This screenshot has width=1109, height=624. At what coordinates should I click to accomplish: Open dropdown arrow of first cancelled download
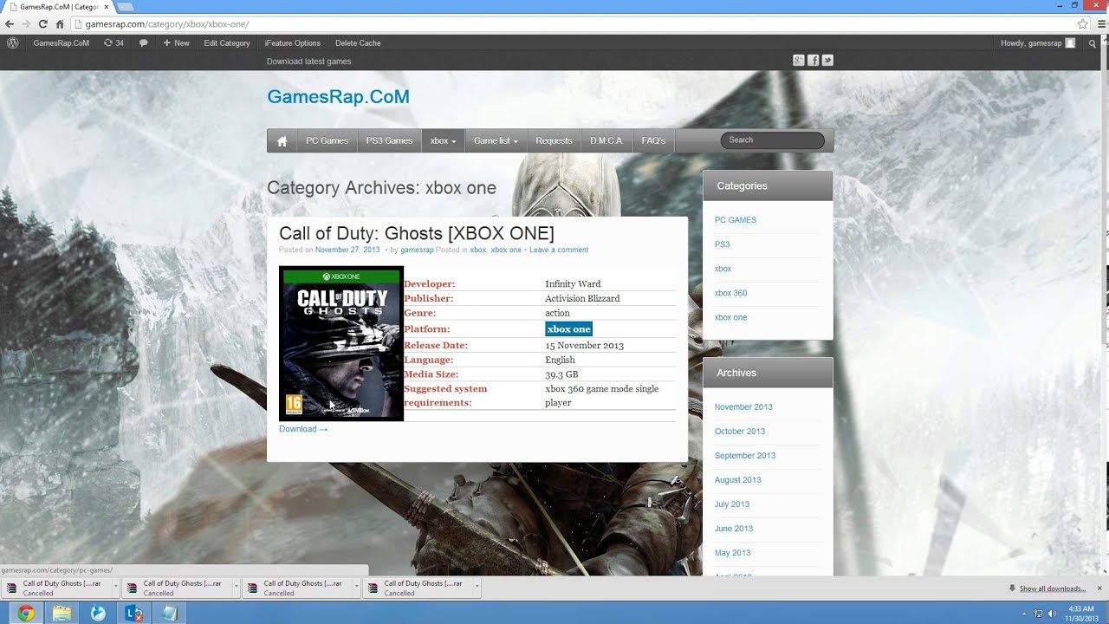point(115,588)
